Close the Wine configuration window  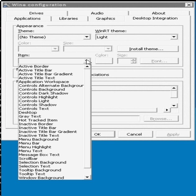pyautogui.click(x=189, y=5)
